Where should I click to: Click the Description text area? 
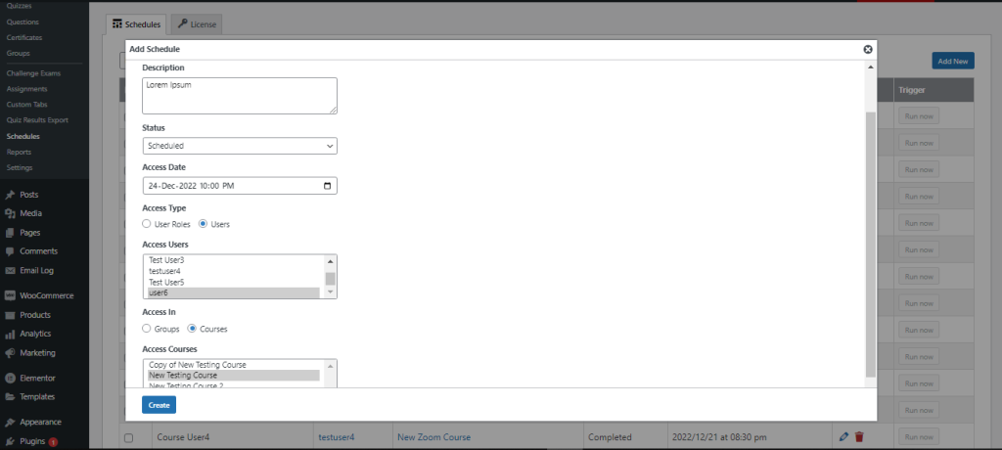click(240, 96)
